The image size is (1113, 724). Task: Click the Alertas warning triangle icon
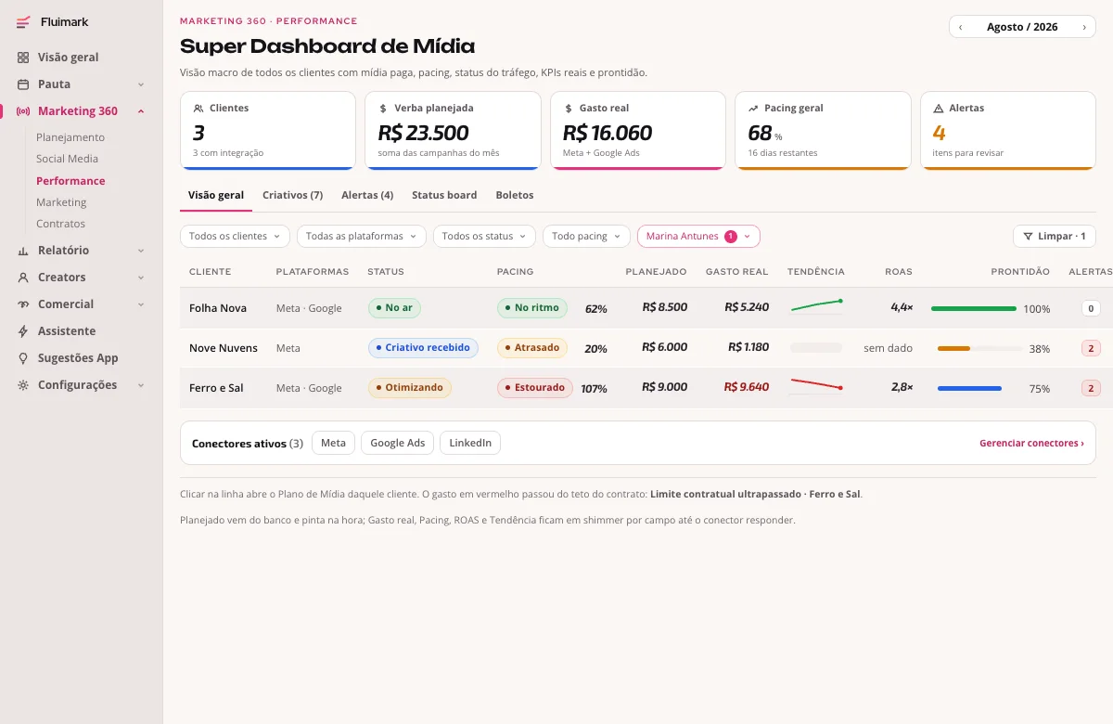939,109
